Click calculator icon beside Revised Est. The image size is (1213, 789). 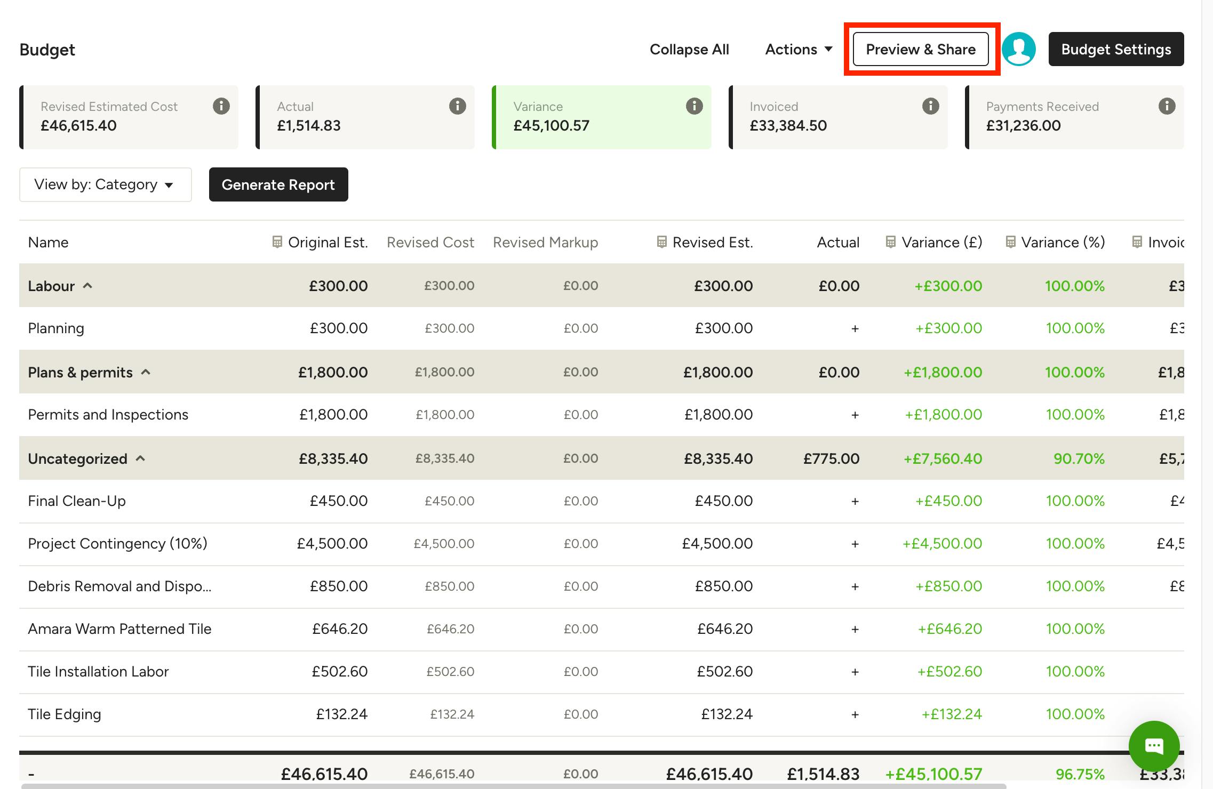point(661,242)
